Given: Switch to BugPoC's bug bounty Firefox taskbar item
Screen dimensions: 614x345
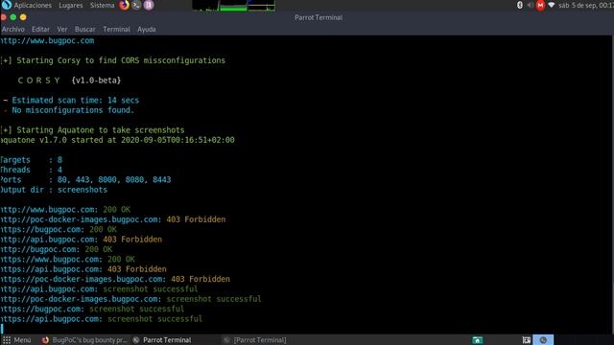Looking at the screenshot, I should coord(84,340).
